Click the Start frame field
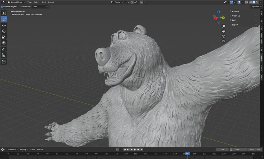 click(x=240, y=150)
